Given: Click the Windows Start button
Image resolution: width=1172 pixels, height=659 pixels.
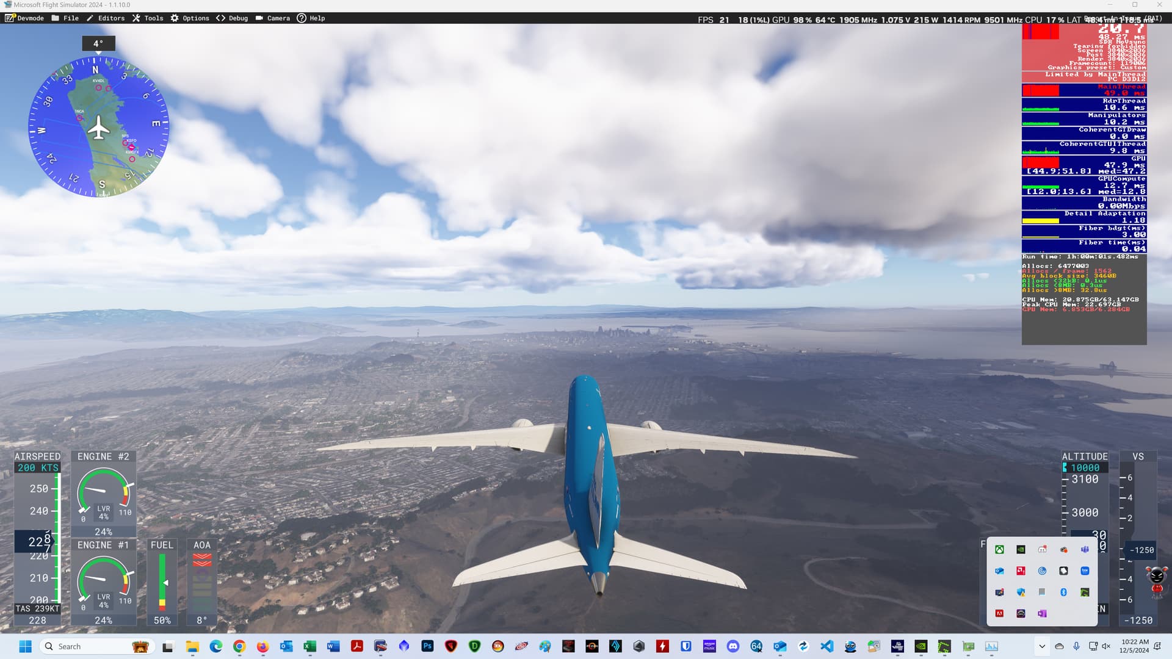Looking at the screenshot, I should [25, 646].
